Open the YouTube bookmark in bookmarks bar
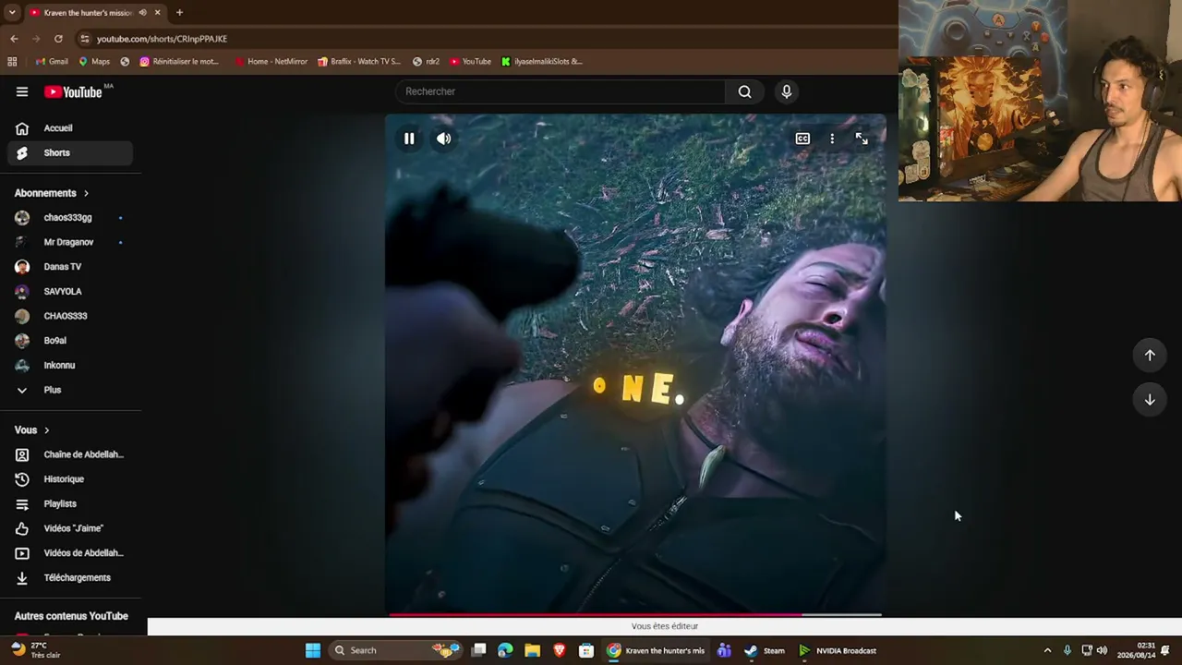Image resolution: width=1182 pixels, height=665 pixels. [471, 62]
